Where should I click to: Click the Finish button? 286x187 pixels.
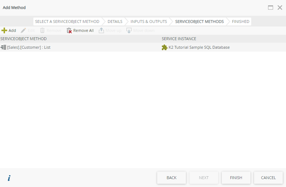(x=236, y=178)
